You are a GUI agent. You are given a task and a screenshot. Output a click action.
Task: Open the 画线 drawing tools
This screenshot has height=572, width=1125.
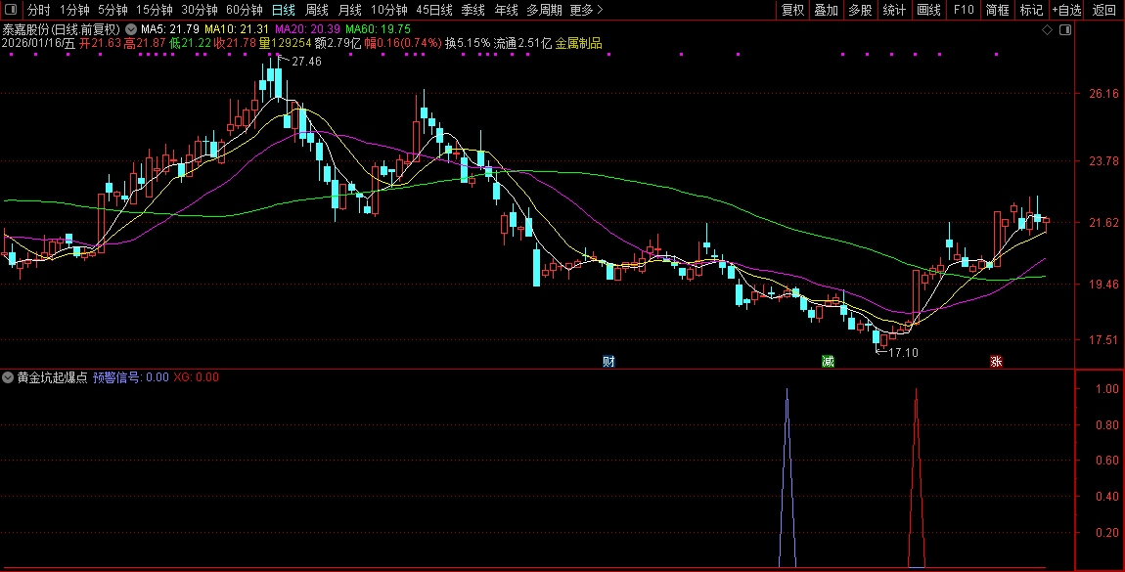(928, 10)
